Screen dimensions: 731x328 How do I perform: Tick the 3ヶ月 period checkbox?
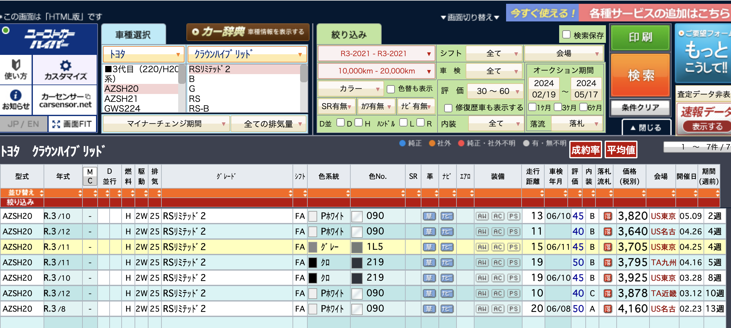pos(558,107)
